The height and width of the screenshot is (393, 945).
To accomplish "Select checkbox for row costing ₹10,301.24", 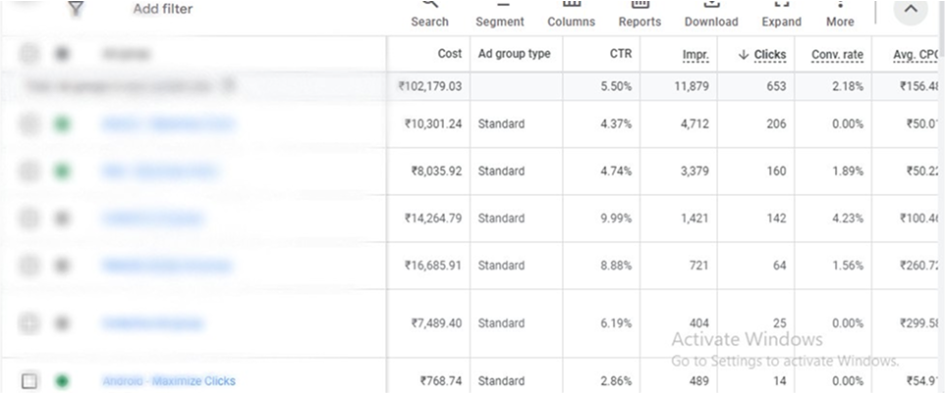I will point(29,124).
